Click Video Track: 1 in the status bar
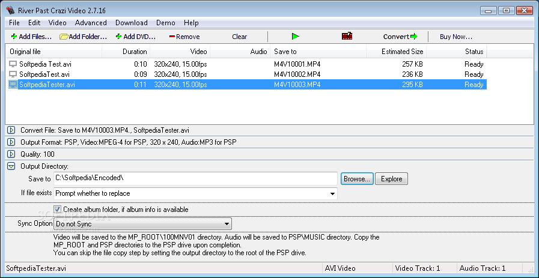The height and width of the screenshot is (278, 539). tap(418, 268)
